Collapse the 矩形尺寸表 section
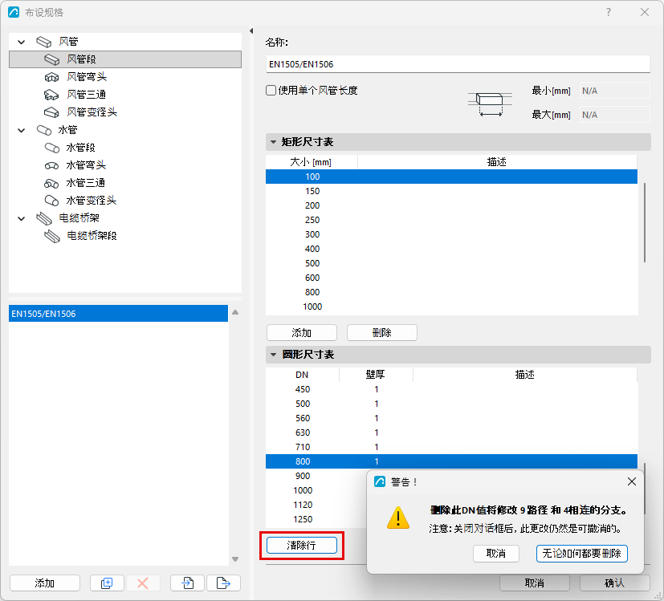 (x=274, y=142)
